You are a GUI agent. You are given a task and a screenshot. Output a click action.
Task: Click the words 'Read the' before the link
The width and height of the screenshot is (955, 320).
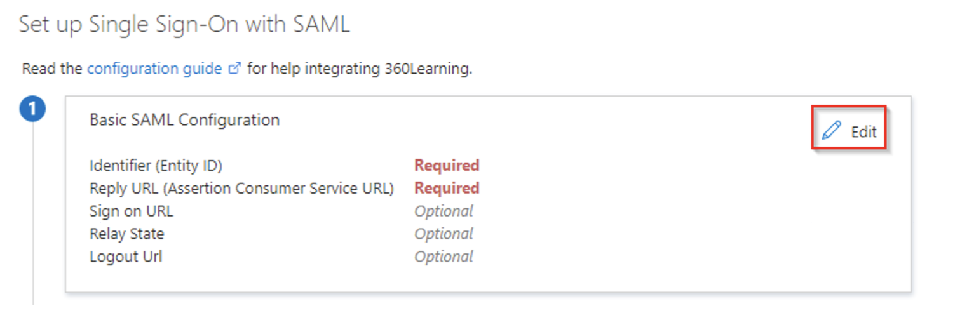tap(52, 68)
